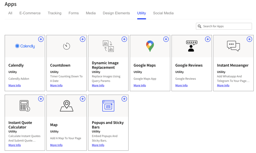Open More Info for Calendly

click(14, 85)
